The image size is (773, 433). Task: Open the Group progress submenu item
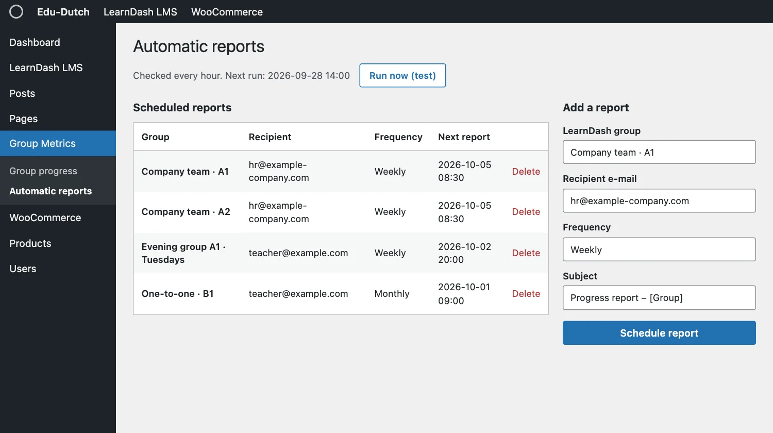43,171
